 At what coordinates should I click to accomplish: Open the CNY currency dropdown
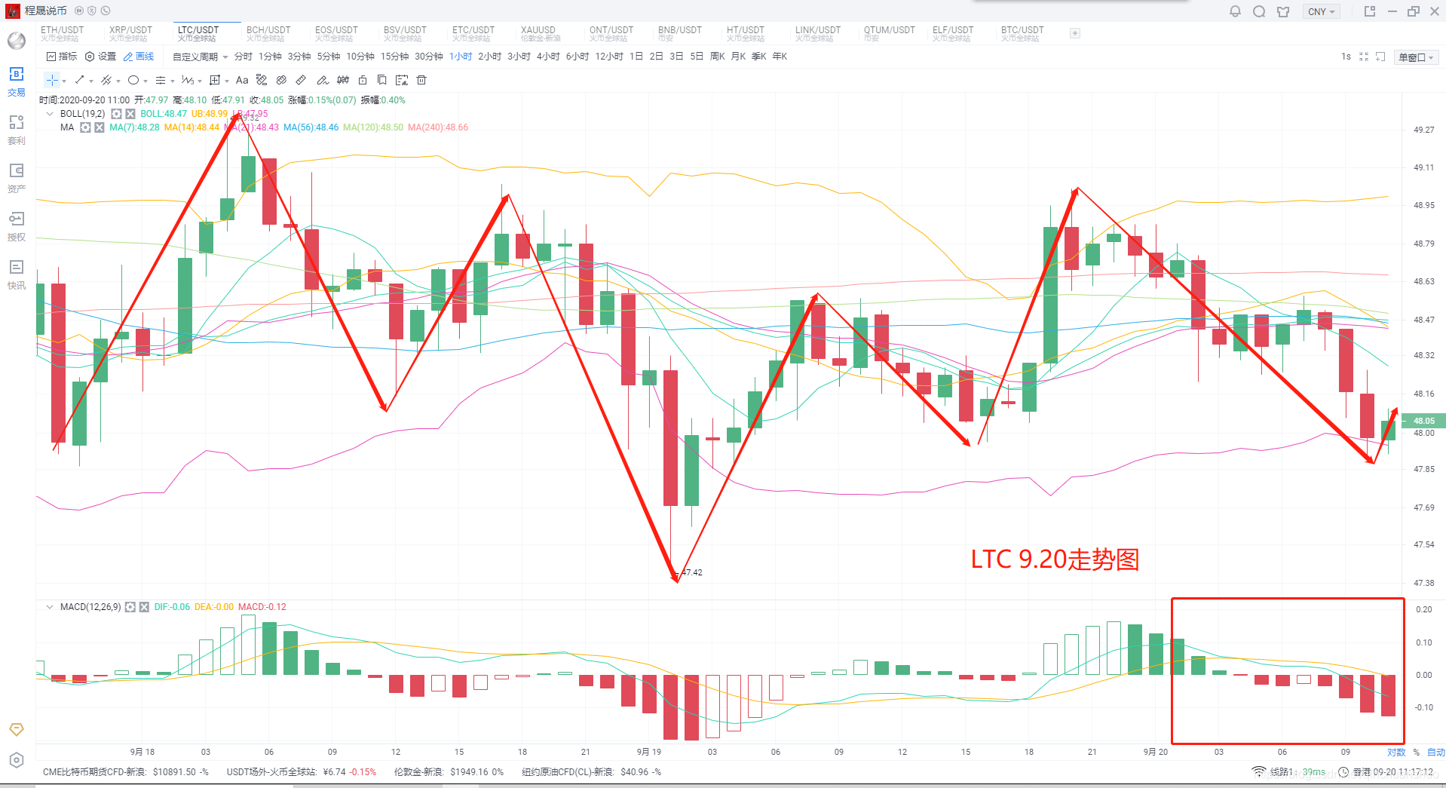pyautogui.click(x=1322, y=11)
